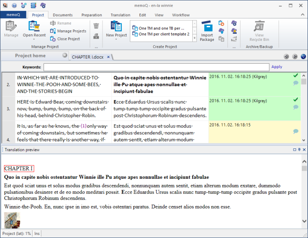Viewport: 308px width, 238px height.
Task: Click into the Keywords input field
Action: [156, 67]
